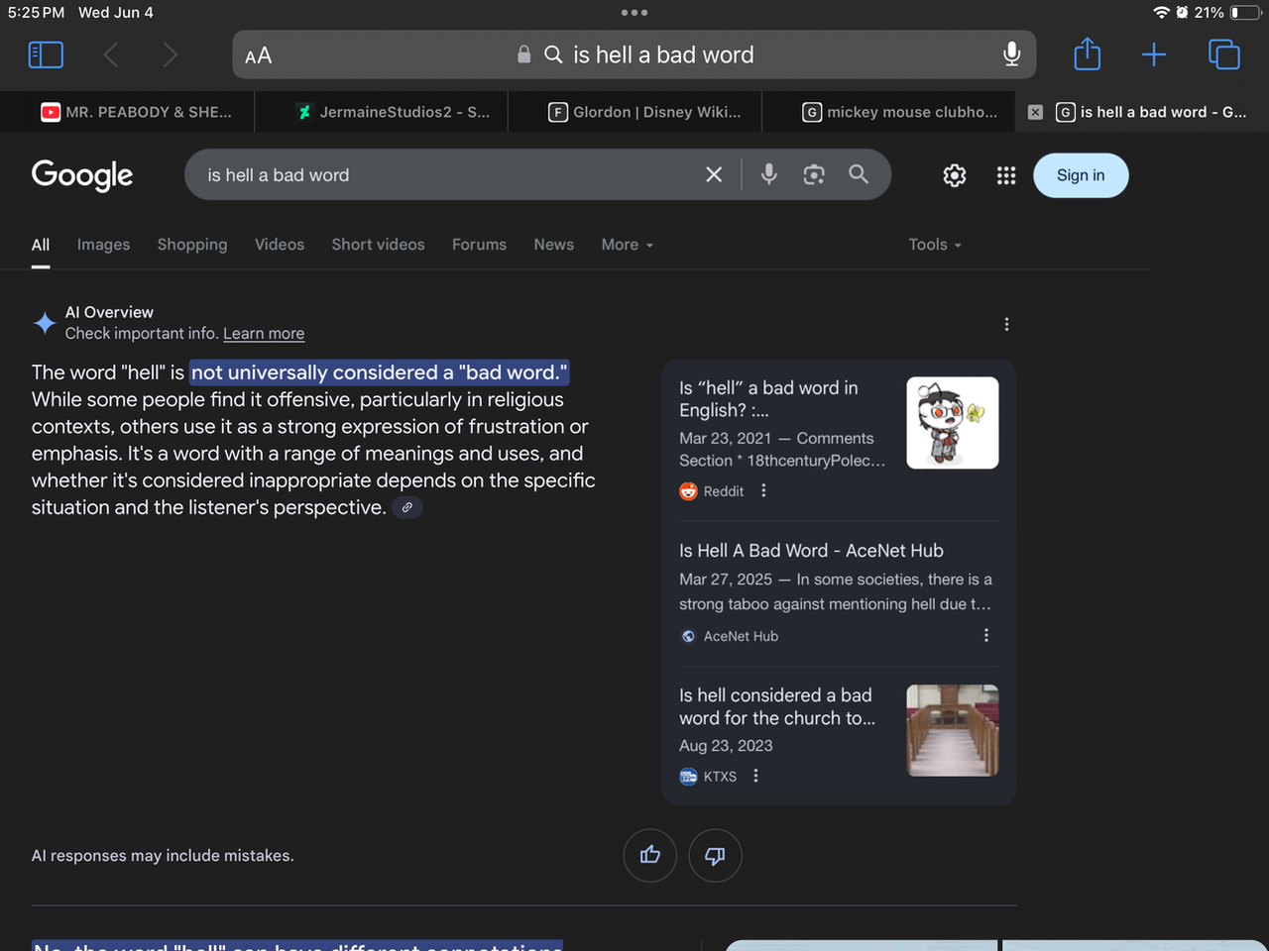Open Google quick settings gear
Viewport: 1269px width, 951px height.
955,175
